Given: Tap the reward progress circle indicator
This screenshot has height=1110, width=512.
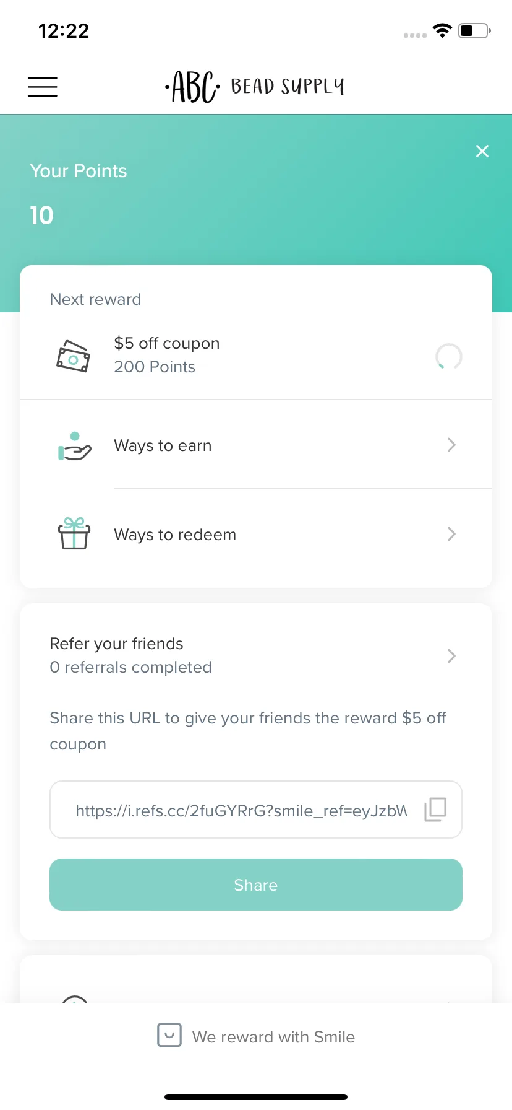Looking at the screenshot, I should pyautogui.click(x=449, y=356).
